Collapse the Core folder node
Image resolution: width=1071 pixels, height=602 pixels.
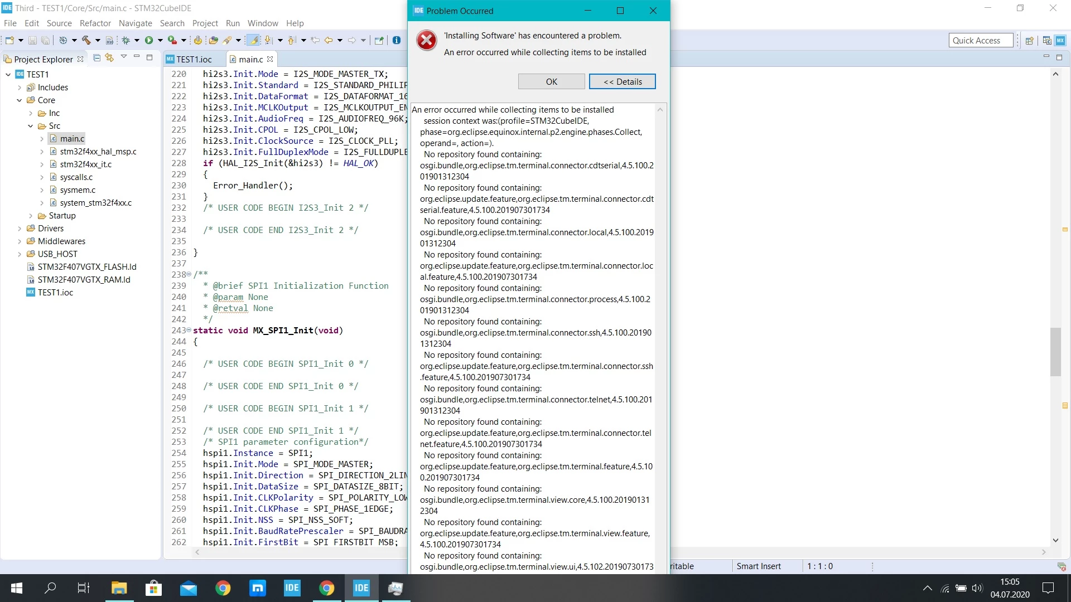20,100
